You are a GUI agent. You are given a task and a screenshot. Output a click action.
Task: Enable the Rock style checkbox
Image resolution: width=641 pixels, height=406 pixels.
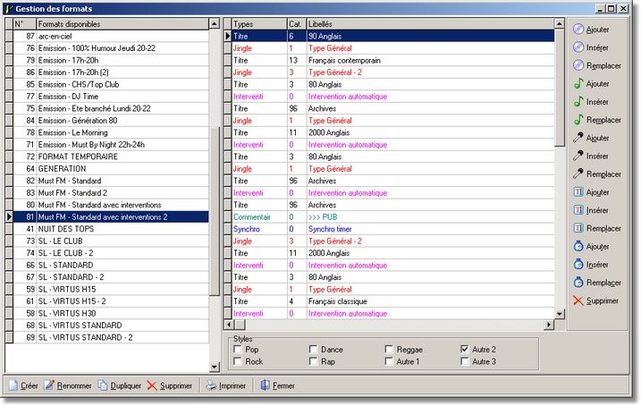(238, 361)
